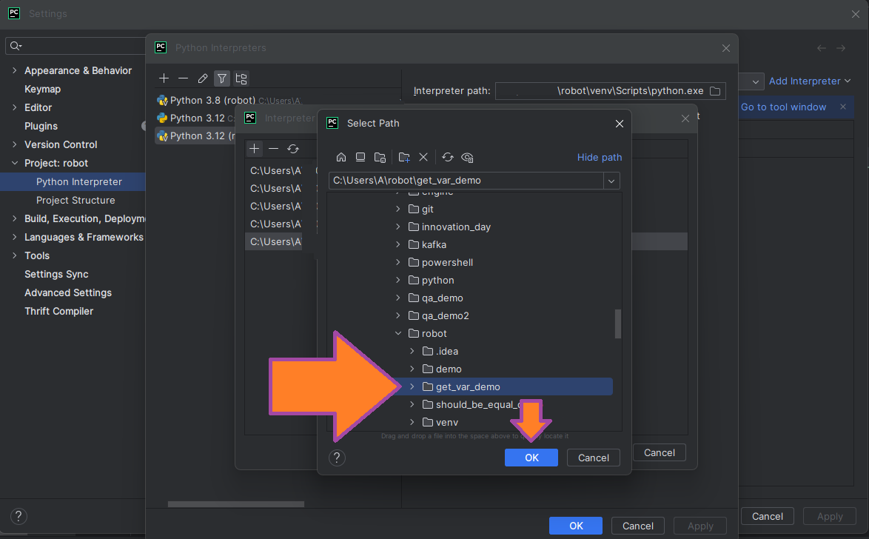Expand the git folder
The image size is (869, 539).
[x=398, y=209]
